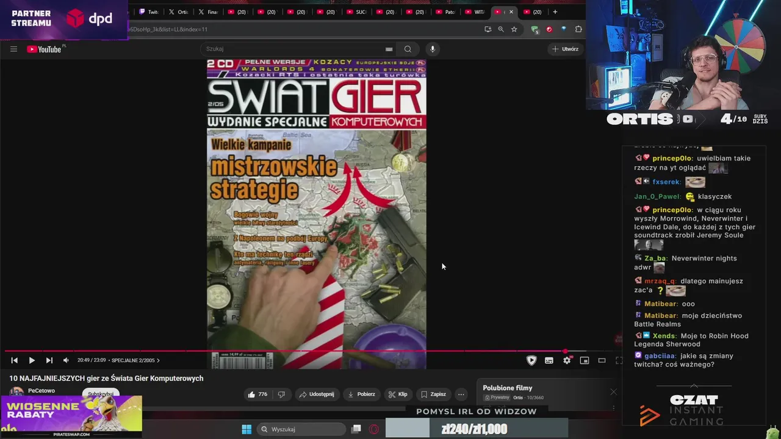781x439 pixels.
Task: Click the green shield extension icon
Action: [535, 29]
